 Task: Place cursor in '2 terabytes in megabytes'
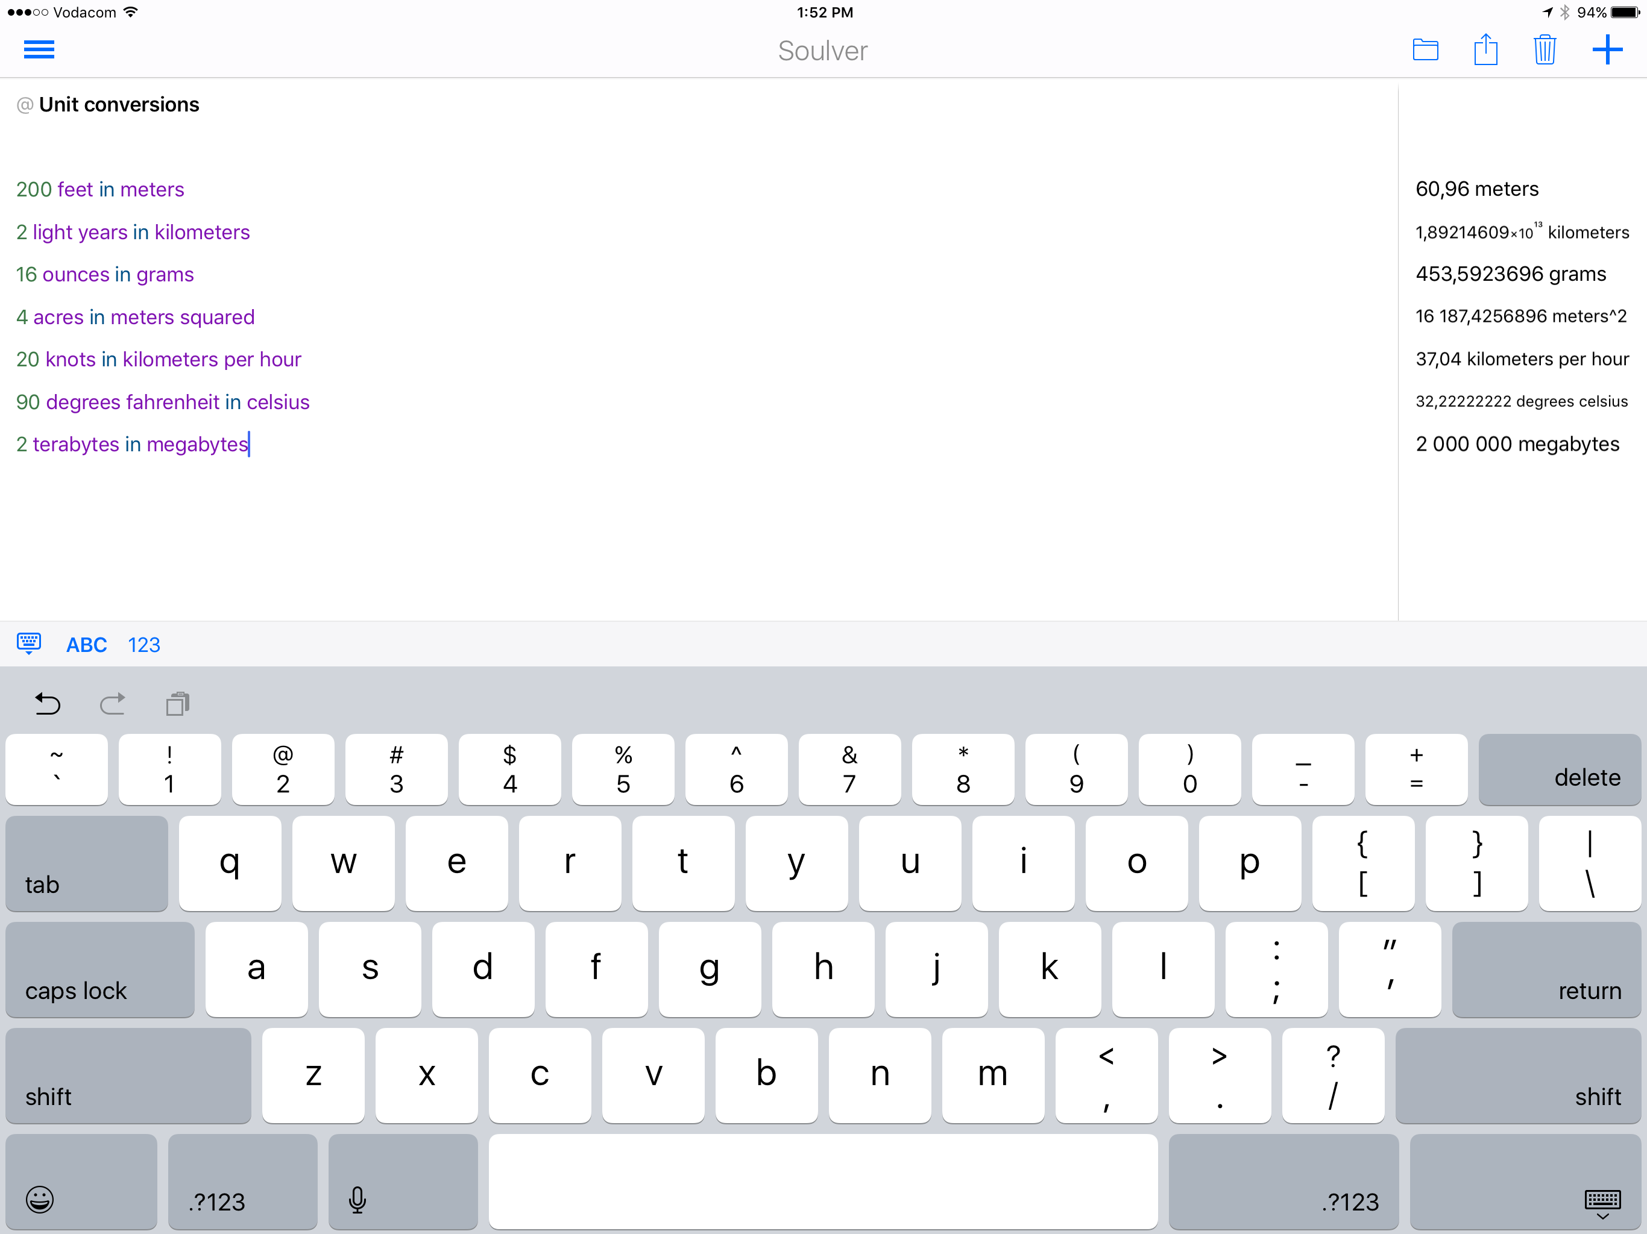click(x=133, y=444)
